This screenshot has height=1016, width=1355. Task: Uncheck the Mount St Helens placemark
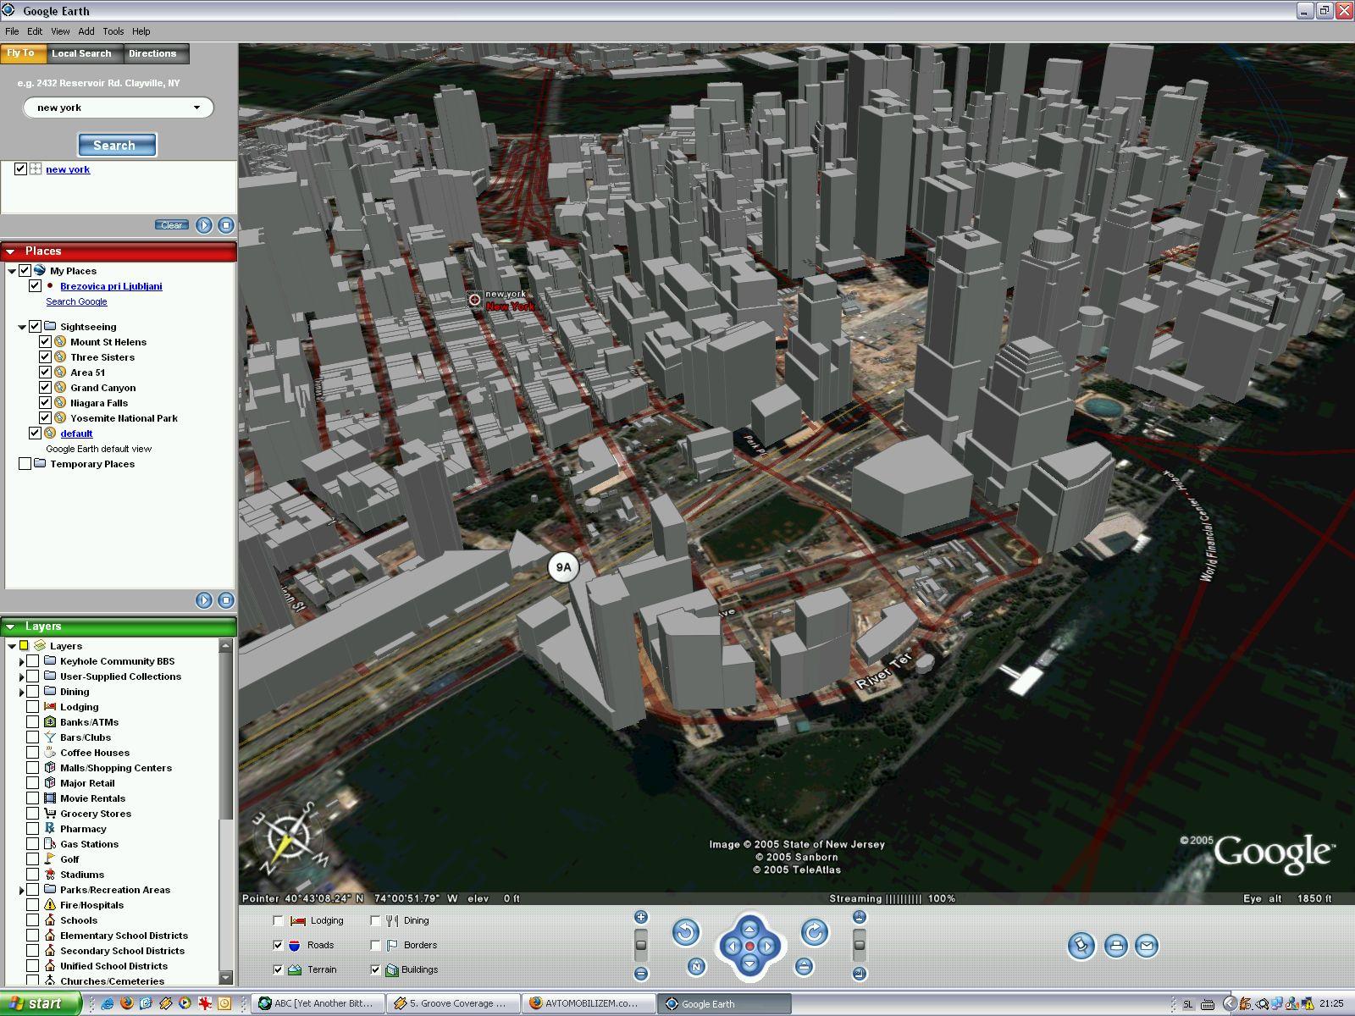click(46, 342)
